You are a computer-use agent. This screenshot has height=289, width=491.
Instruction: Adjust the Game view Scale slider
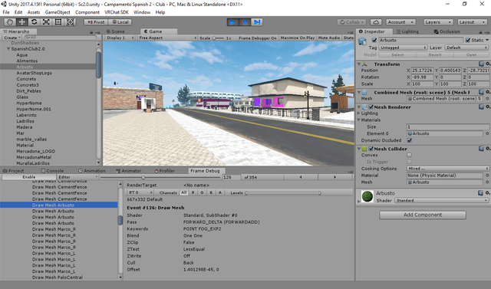coord(218,38)
